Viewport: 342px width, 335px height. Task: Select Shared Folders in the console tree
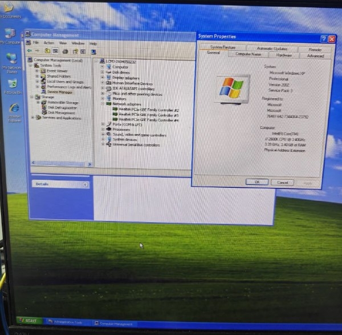(x=59, y=76)
